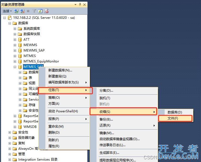Click the MTMES_EquipMonitor database icon
The width and height of the screenshot is (201, 162).
[20, 61]
